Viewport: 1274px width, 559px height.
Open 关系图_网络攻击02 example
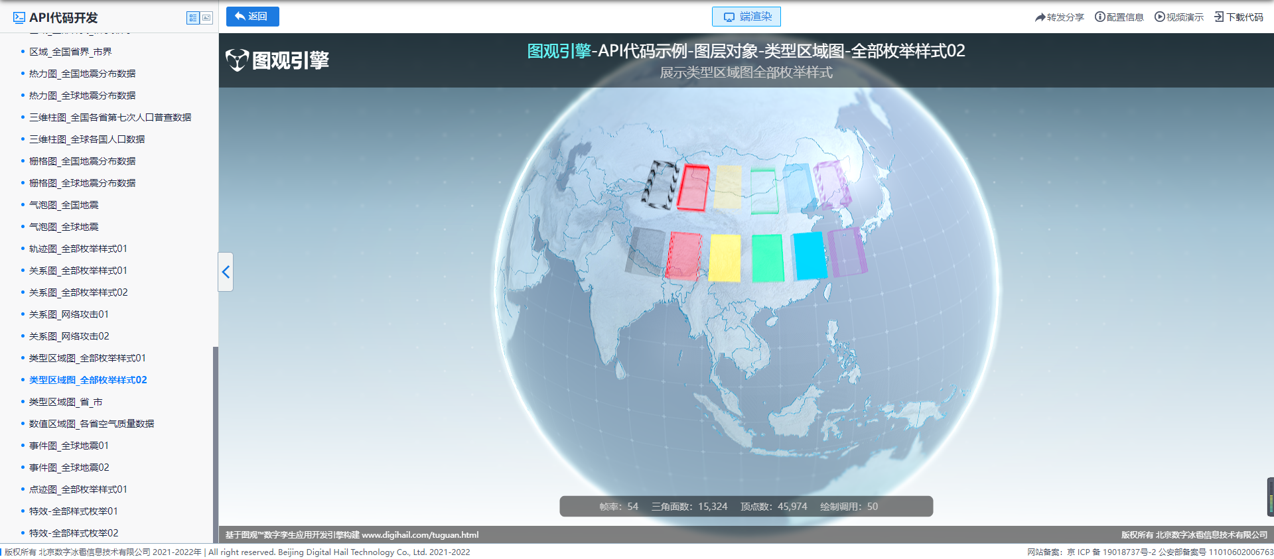click(x=69, y=336)
